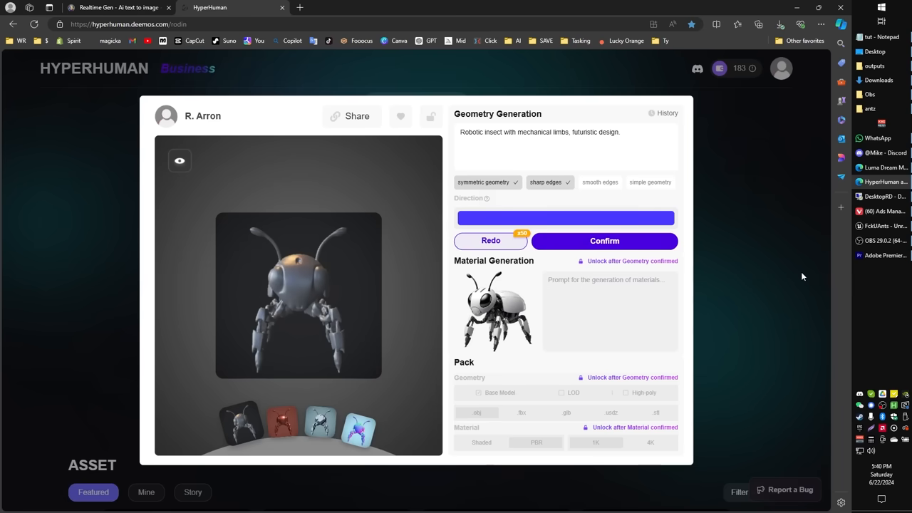
Task: Click the Direction help question-mark icon
Action: [x=487, y=198]
